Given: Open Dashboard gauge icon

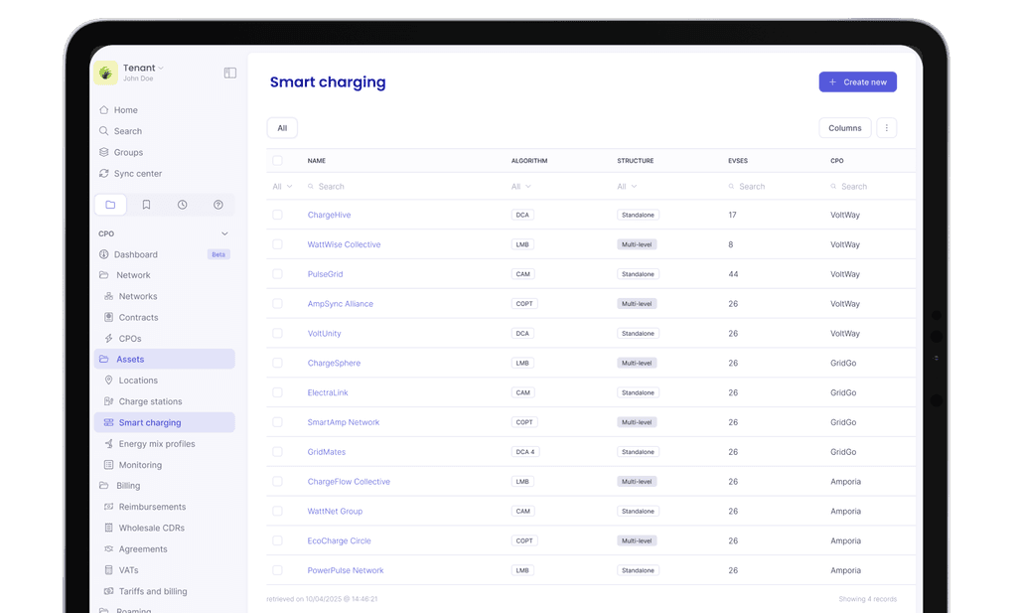Looking at the screenshot, I should tap(103, 254).
